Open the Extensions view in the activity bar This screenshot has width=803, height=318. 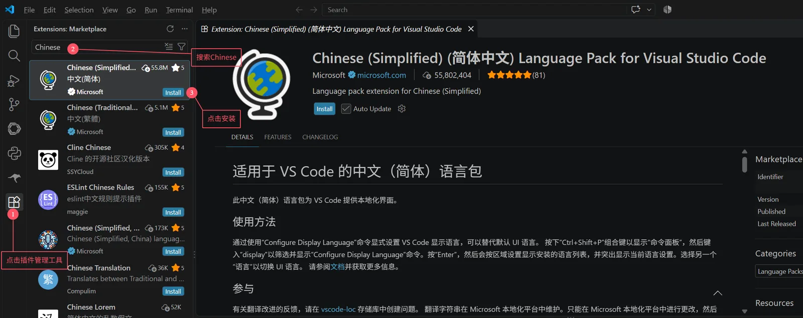pyautogui.click(x=14, y=202)
